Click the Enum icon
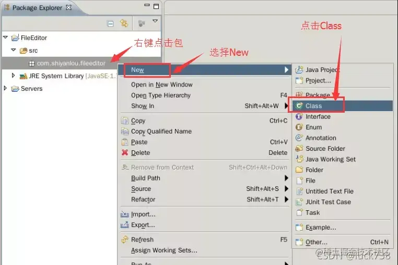The image size is (398, 265). point(299,127)
